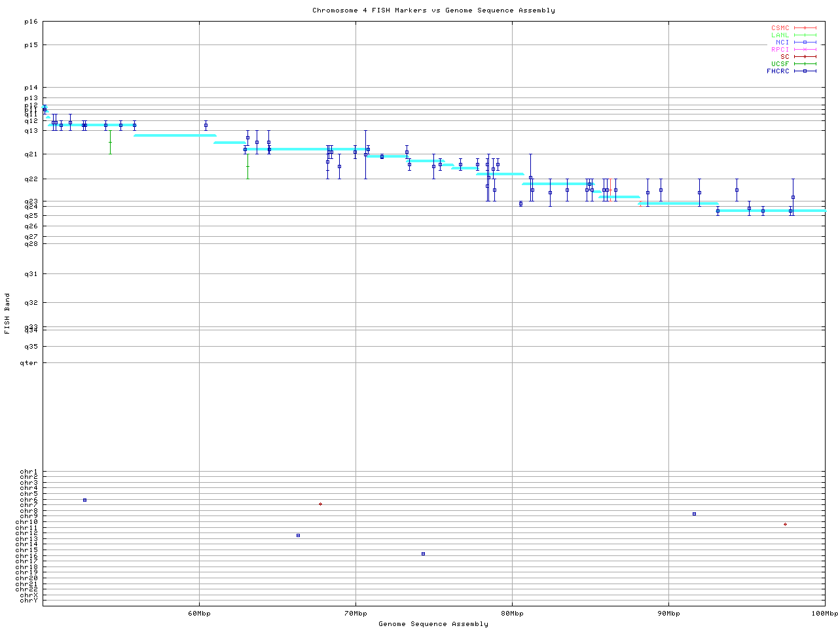Click the CSMC legend marker symbol
The height and width of the screenshot is (628, 838).
click(x=805, y=28)
